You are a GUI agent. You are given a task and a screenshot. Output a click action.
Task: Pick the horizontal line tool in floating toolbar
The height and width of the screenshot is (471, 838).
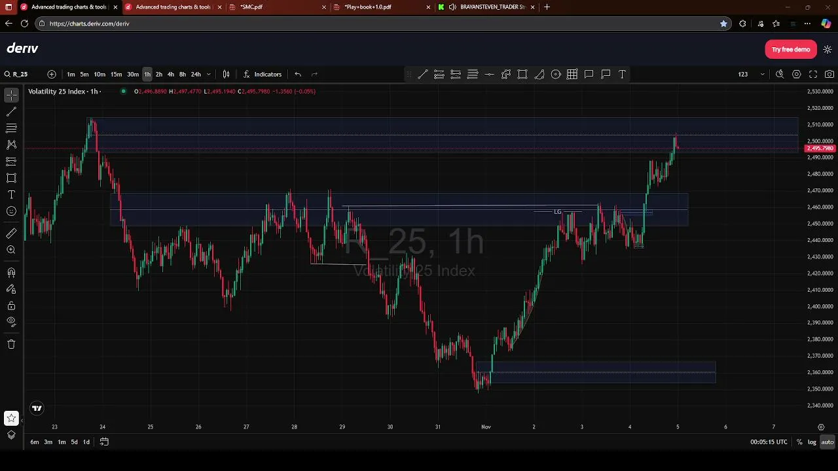pos(489,74)
